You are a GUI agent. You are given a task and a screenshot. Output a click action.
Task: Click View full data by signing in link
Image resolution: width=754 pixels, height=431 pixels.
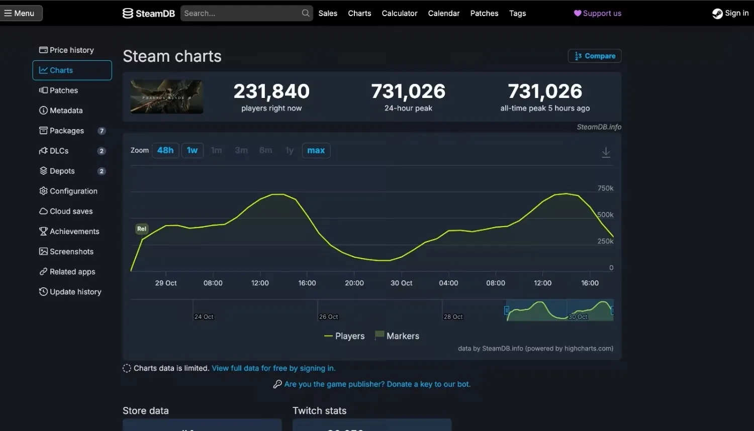pos(273,368)
